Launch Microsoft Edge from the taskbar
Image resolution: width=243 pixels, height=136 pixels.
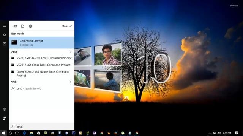pyautogui.click(x=24, y=133)
